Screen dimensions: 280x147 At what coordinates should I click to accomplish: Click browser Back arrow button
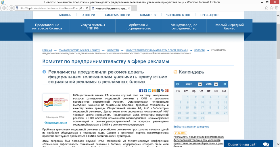[x=4, y=8]
